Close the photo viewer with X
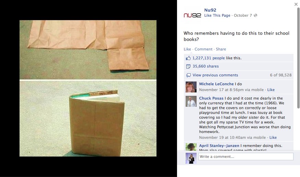Image resolution: width=300 pixels, height=177 pixels. (296, 4)
